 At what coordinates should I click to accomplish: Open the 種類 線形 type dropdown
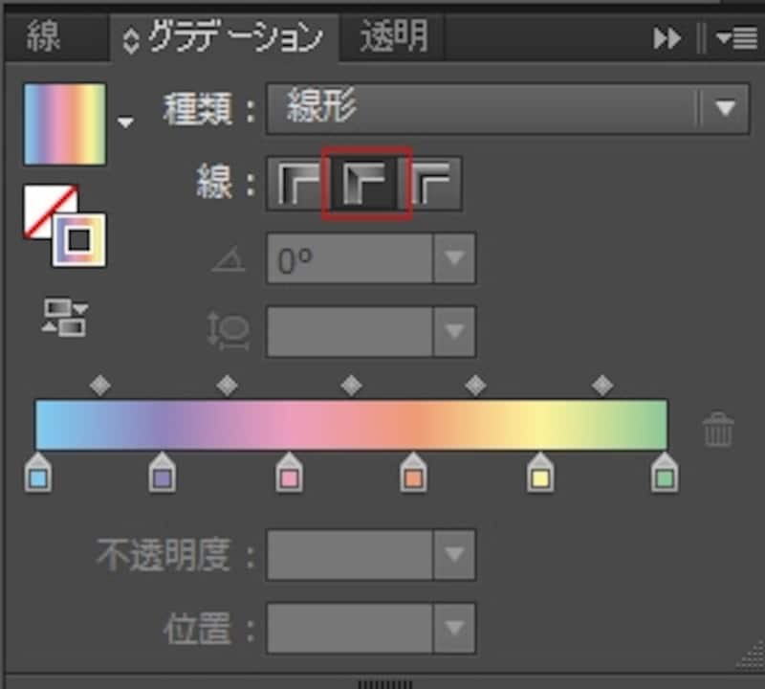[x=508, y=108]
